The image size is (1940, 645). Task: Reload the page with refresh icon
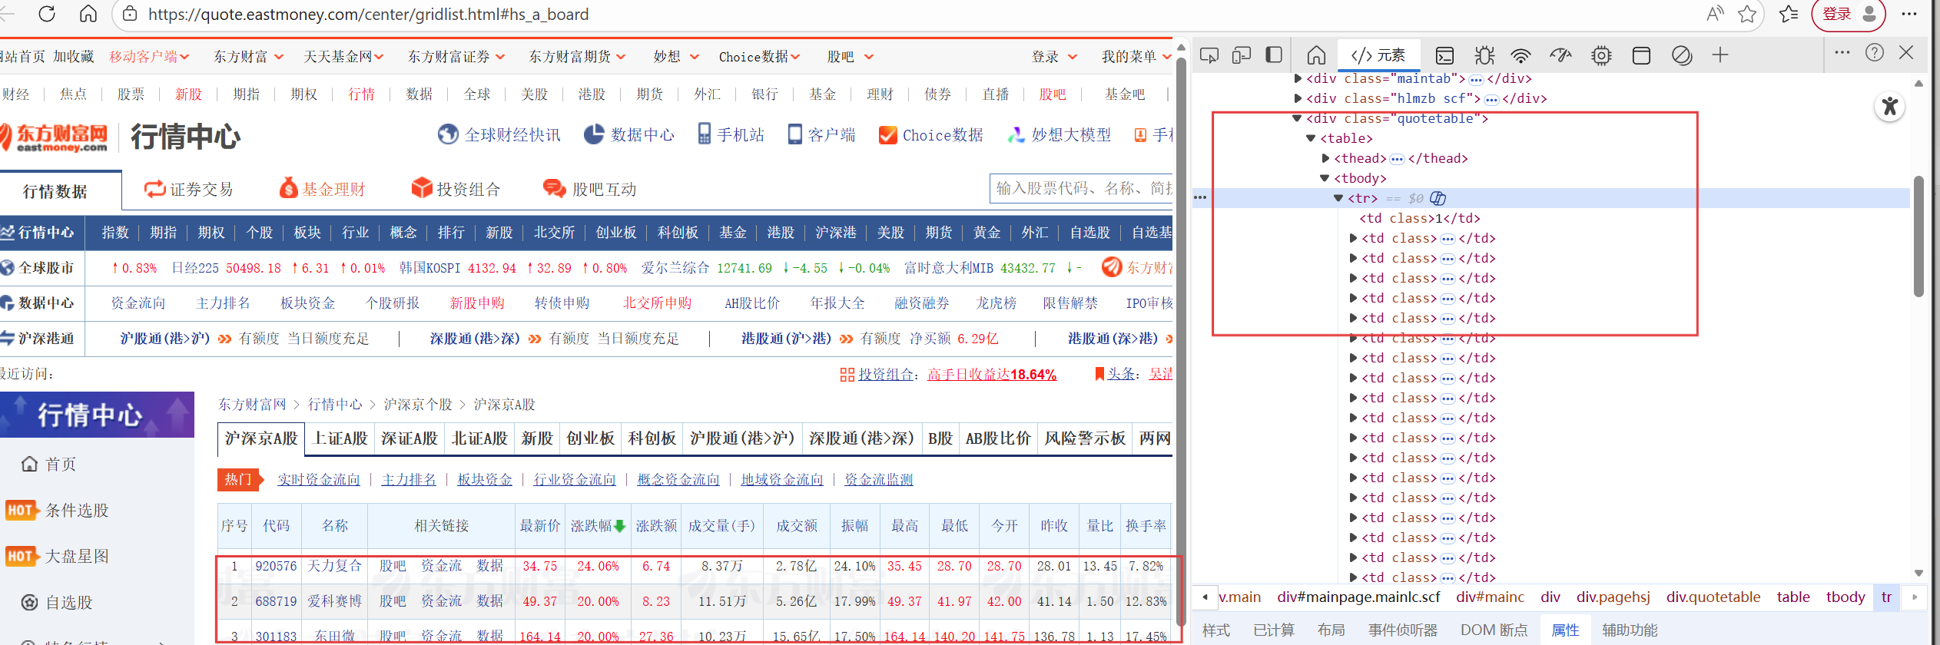click(47, 14)
